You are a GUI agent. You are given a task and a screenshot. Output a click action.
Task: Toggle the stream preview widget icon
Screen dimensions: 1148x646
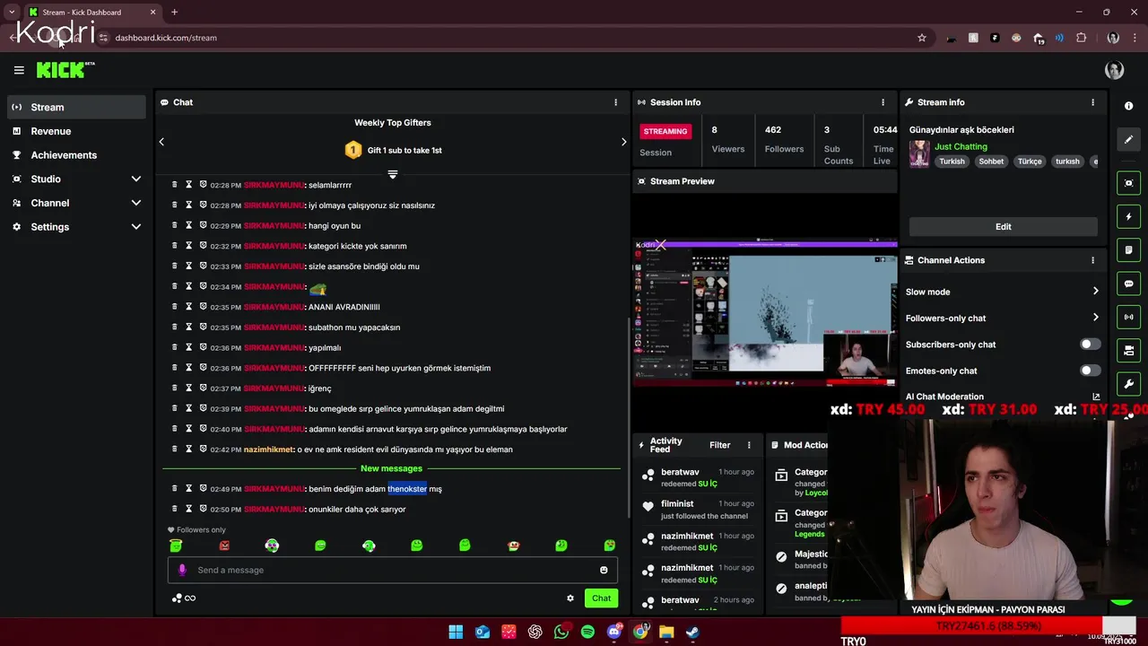pyautogui.click(x=1128, y=183)
